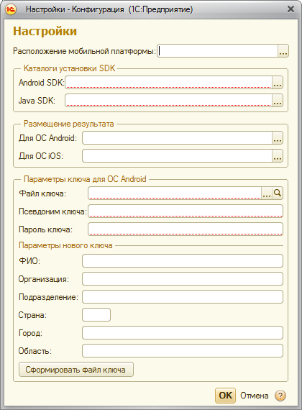Browse for mobile platform location via ellipsis
Viewport: 302px width, 410px height.
pyautogui.click(x=283, y=51)
